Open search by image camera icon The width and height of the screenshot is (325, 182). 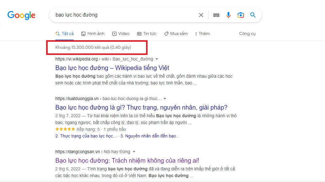(241, 15)
